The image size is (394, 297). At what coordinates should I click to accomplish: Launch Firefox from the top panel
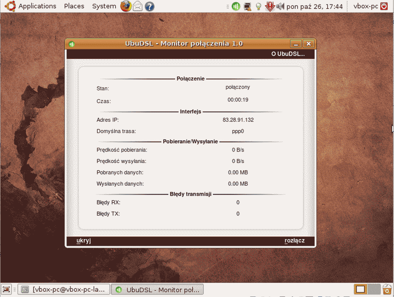tap(126, 6)
